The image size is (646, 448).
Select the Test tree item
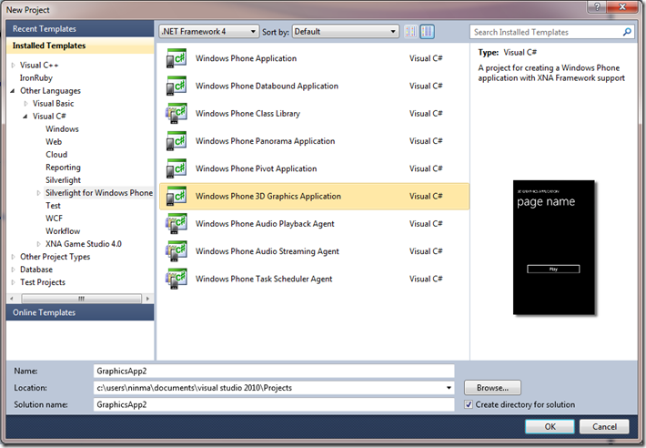[53, 206]
